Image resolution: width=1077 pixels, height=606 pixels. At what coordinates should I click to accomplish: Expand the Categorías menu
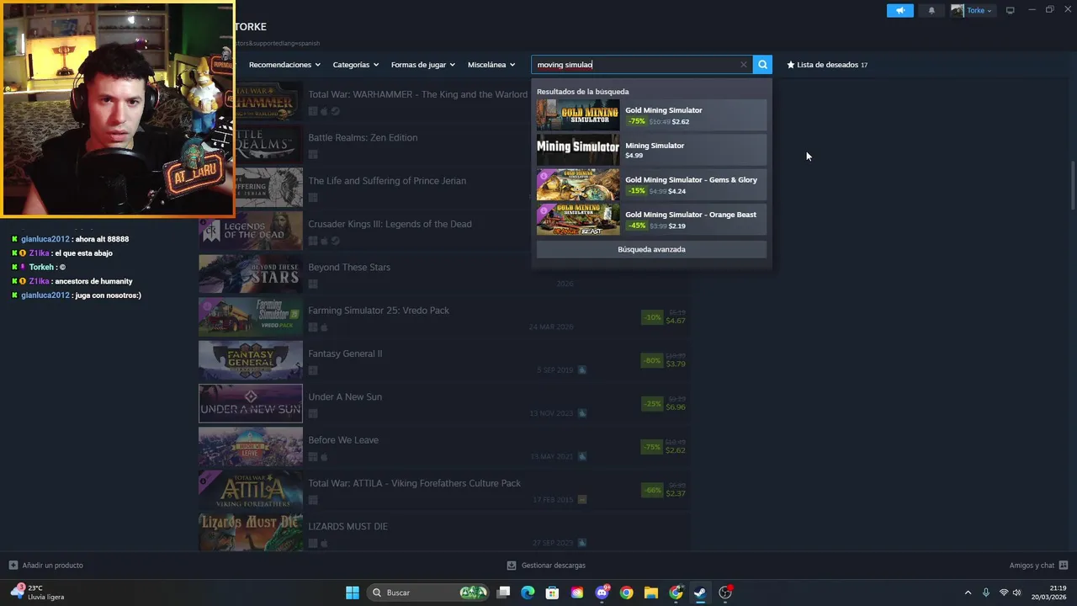pos(355,65)
